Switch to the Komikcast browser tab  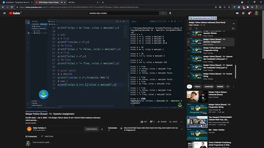coord(17,2)
